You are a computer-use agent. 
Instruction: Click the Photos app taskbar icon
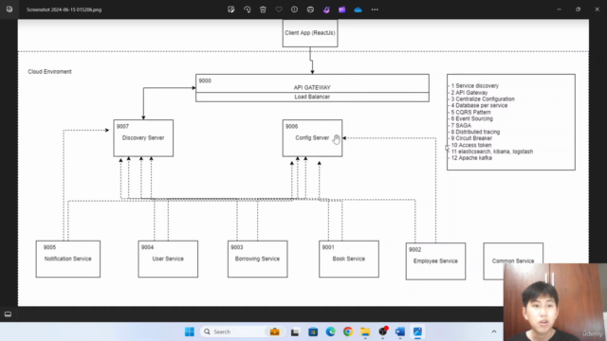pyautogui.click(x=417, y=332)
